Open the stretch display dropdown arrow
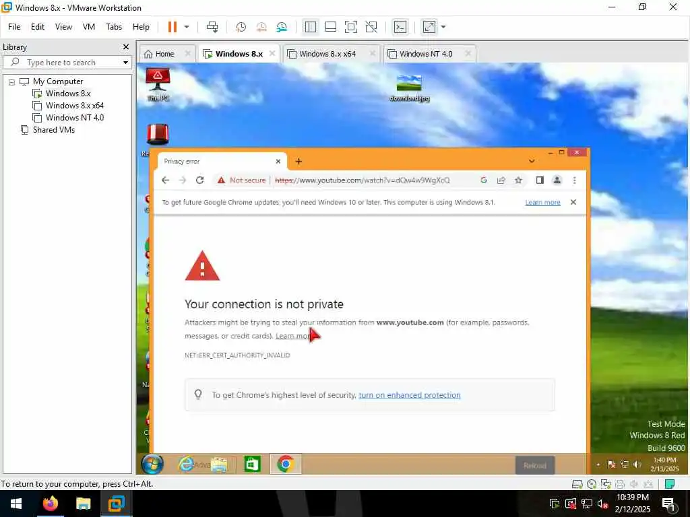690x517 pixels. 443,27
